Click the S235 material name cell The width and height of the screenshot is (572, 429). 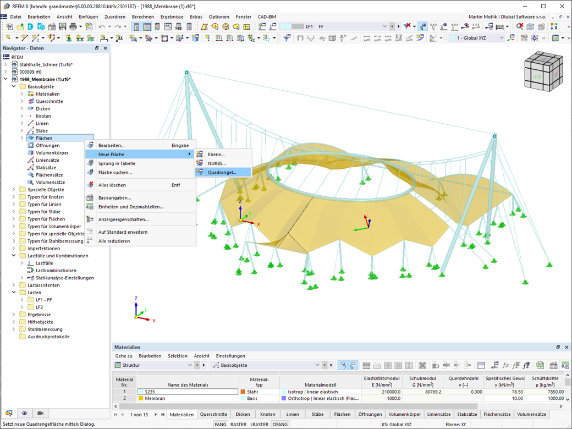[x=188, y=392]
